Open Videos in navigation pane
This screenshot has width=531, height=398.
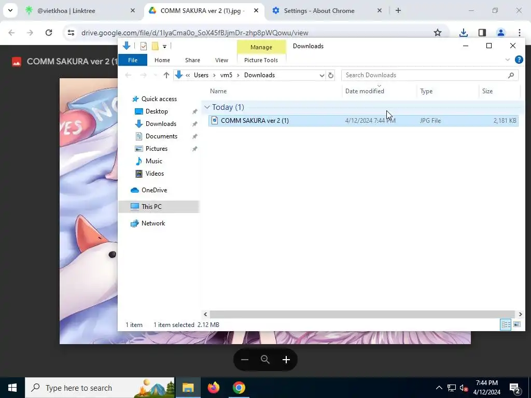coord(155,174)
